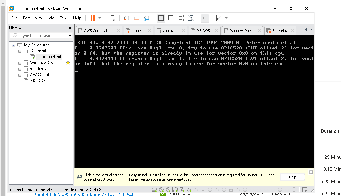This screenshot has height=196, width=341.
Task: Toggle the favorite star next to WindowsDev
Action: [68, 63]
